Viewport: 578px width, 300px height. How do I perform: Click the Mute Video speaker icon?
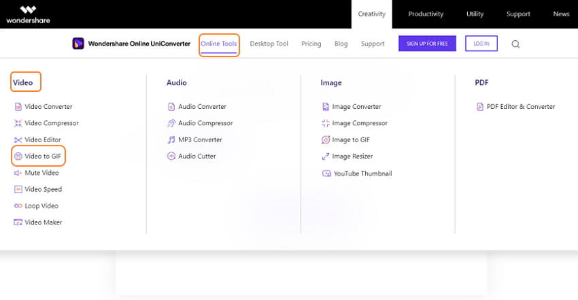(x=18, y=173)
